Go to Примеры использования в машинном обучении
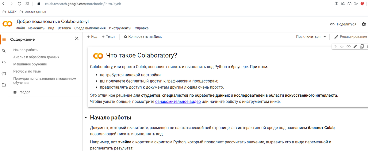This screenshot has height=151, width=368. [45, 81]
